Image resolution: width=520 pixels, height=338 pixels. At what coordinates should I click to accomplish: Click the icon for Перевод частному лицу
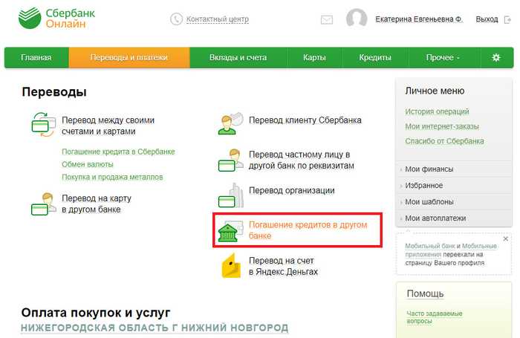(x=230, y=160)
